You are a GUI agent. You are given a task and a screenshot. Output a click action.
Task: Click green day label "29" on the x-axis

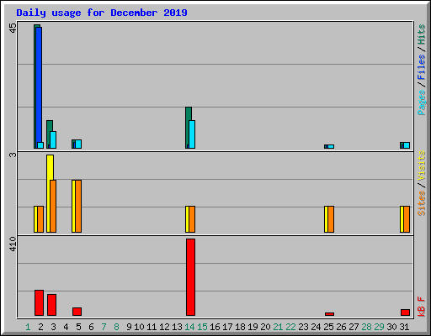coord(379,327)
